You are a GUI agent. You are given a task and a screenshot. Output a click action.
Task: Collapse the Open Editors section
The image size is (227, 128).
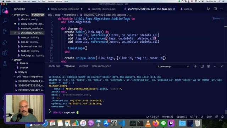coord(12,15)
